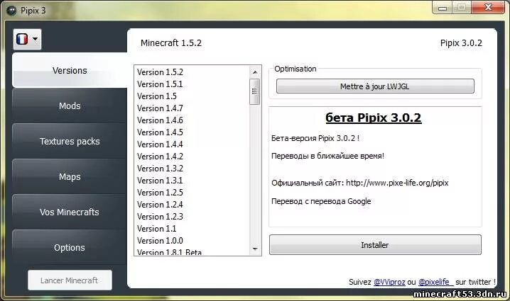Click the Installer button
Screen dimensions: 510x301
[x=375, y=245]
